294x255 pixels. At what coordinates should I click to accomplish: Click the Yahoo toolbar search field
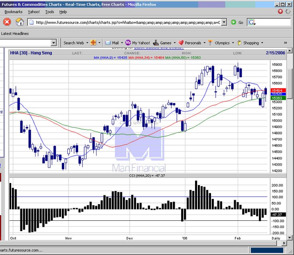coord(25,43)
